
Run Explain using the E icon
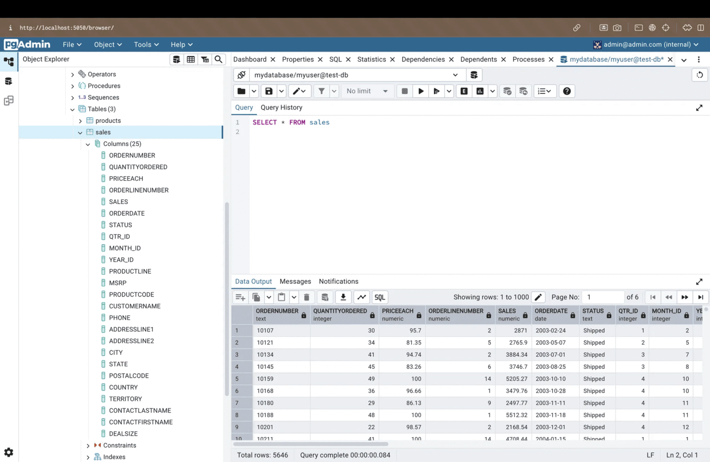(464, 91)
